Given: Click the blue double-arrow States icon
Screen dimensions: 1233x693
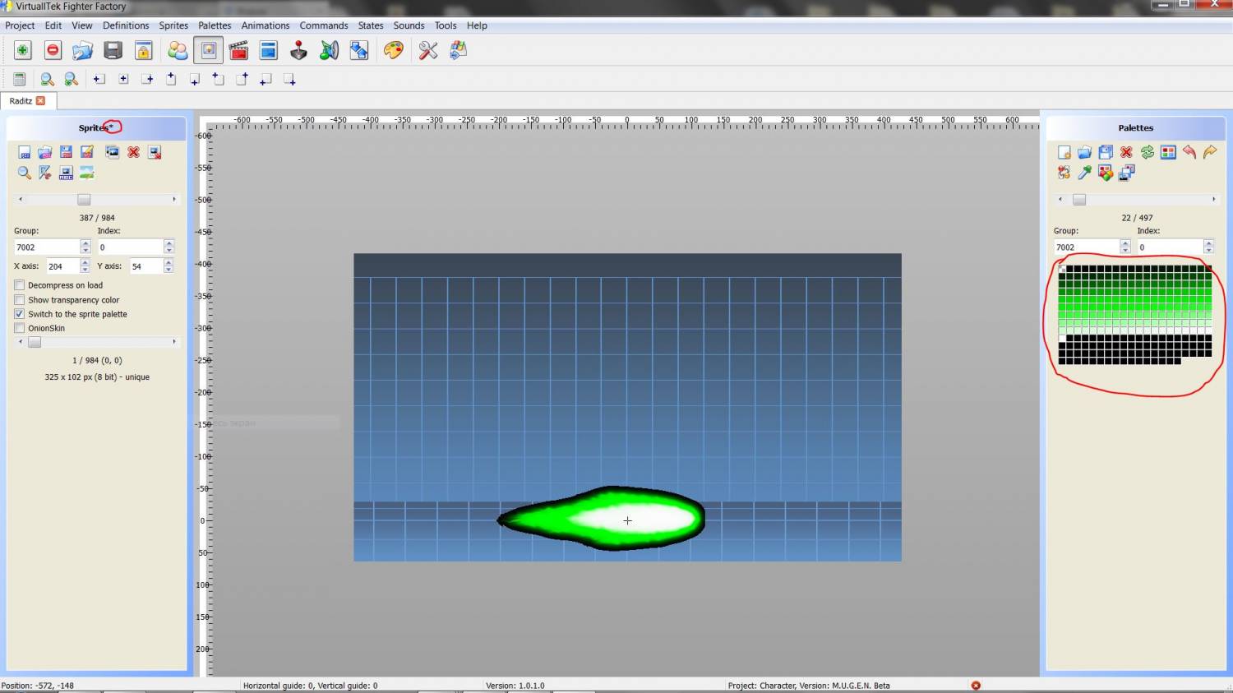Looking at the screenshot, I should click(x=359, y=51).
